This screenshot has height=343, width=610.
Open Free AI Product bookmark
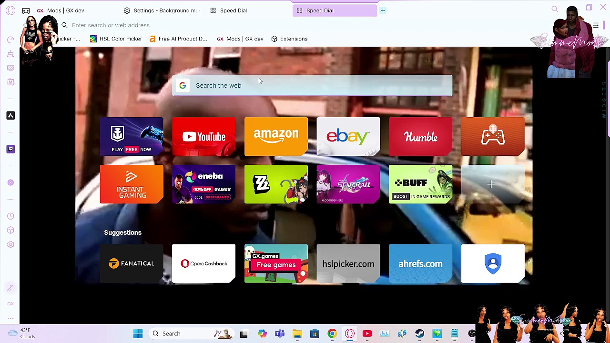click(x=178, y=39)
